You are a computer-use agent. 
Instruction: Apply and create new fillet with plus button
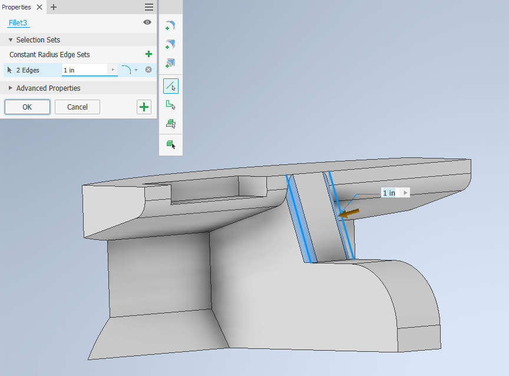144,107
